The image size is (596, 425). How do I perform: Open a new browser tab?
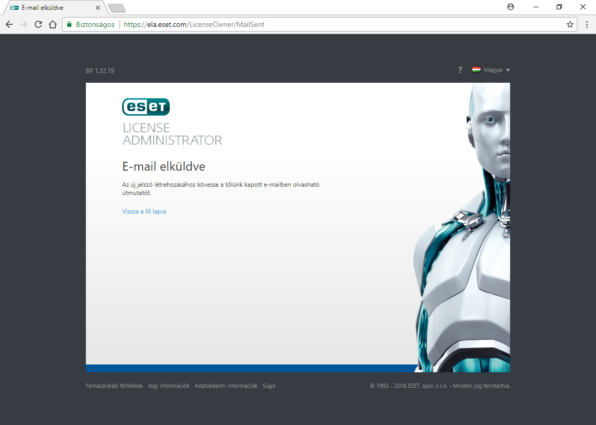click(117, 8)
